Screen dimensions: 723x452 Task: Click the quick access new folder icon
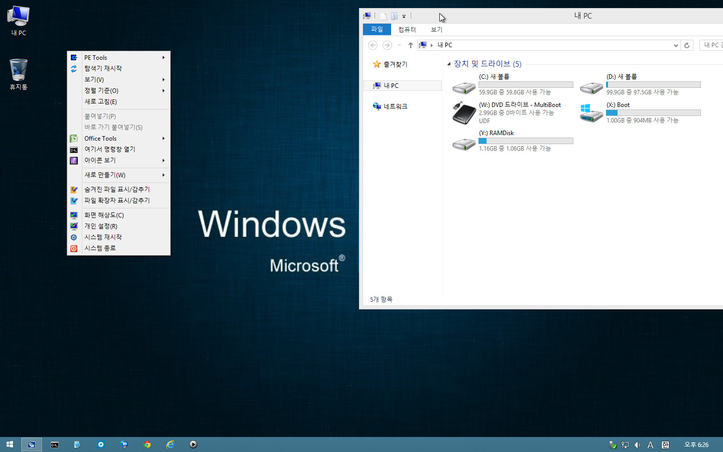pos(394,16)
